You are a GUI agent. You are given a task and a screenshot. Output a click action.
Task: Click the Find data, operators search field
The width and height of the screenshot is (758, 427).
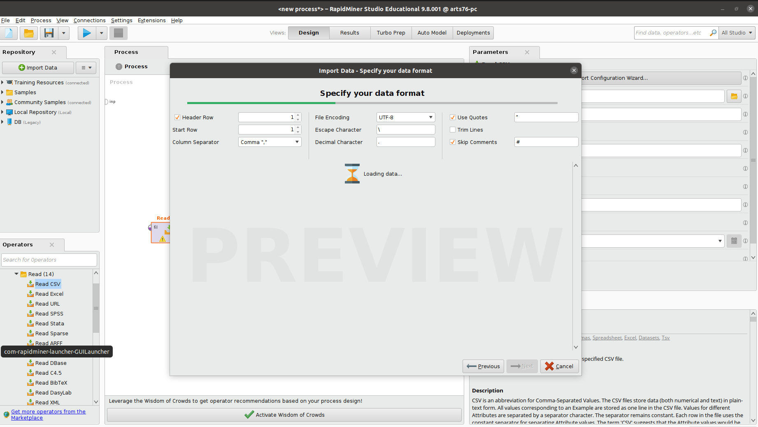click(x=672, y=33)
